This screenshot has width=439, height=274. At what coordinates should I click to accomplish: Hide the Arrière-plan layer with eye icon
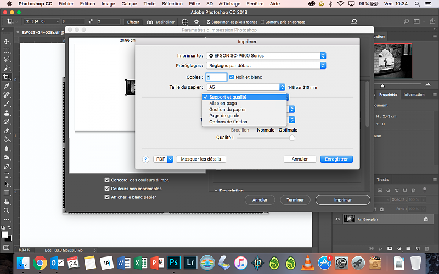337,219
